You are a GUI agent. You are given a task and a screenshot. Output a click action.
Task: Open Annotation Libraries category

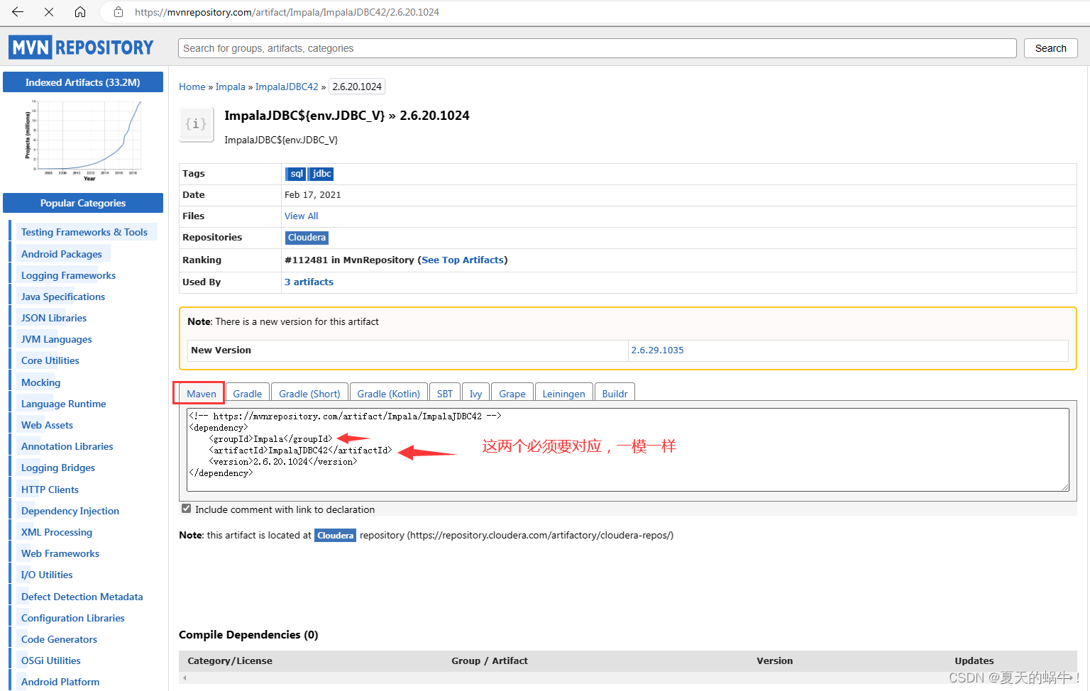[67, 446]
